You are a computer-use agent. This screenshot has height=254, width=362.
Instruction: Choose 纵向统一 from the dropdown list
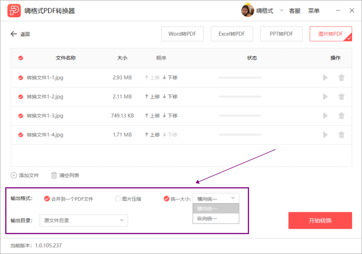216,218
